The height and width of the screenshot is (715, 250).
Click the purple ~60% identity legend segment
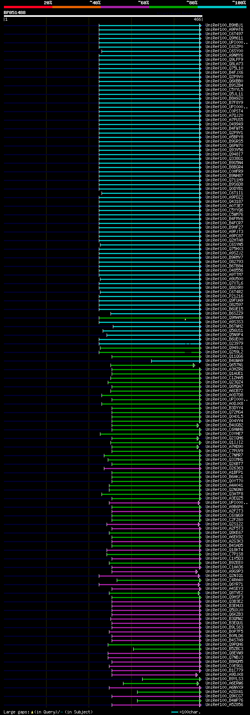click(x=125, y=7)
